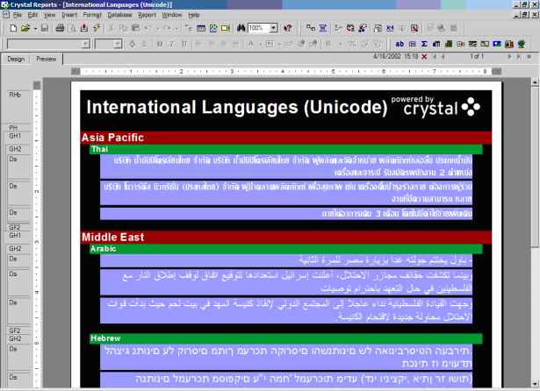Click the Insert Line icon
540x391 pixels.
(x=472, y=44)
